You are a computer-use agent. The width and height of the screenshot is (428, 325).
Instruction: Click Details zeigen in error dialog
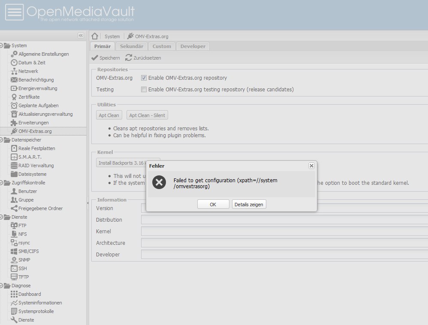point(249,205)
